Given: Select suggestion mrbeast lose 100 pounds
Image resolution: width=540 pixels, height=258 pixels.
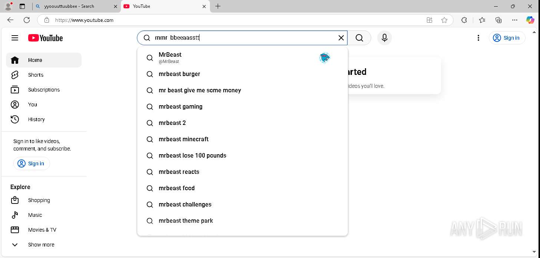Looking at the screenshot, I should [243, 155].
